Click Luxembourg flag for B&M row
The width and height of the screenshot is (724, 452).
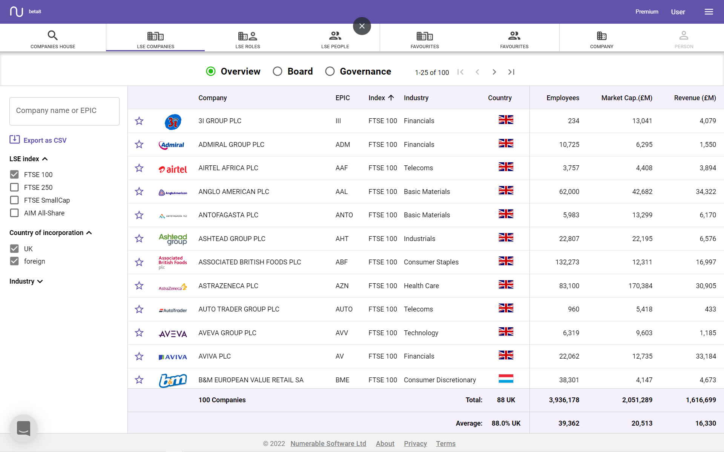click(506, 379)
